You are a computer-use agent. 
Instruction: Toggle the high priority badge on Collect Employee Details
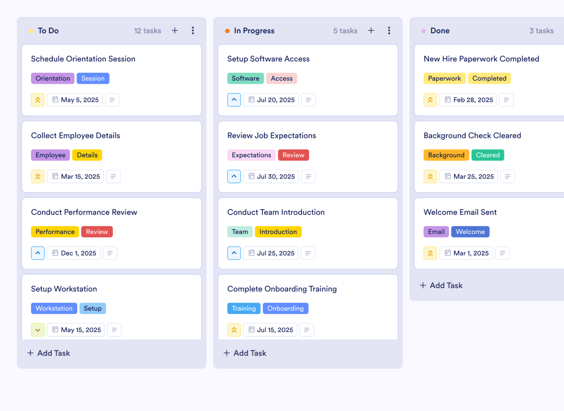pyautogui.click(x=38, y=176)
